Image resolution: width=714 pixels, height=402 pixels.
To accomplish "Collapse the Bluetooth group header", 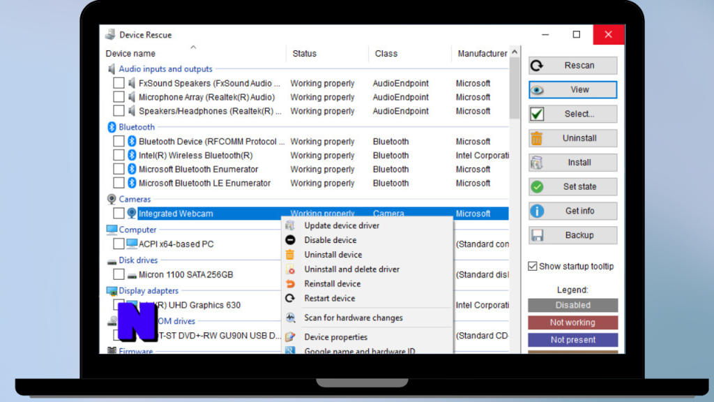I will point(137,127).
